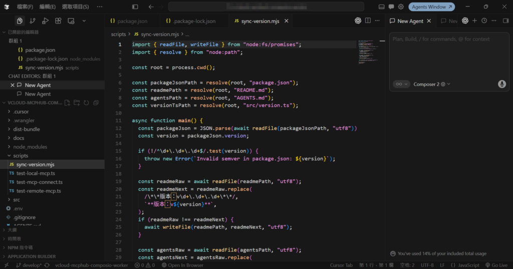
Task: Expand the src folder
Action: click(x=17, y=200)
